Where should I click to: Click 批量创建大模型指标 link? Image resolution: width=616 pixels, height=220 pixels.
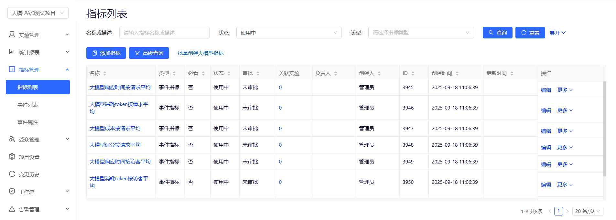tap(200, 53)
